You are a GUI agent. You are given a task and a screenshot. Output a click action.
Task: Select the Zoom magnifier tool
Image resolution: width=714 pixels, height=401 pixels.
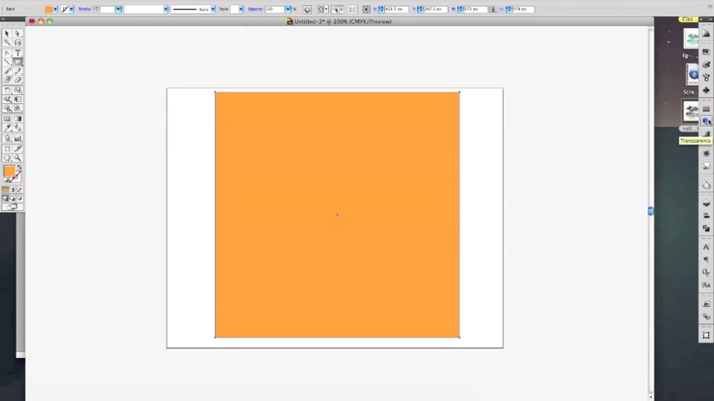click(17, 158)
